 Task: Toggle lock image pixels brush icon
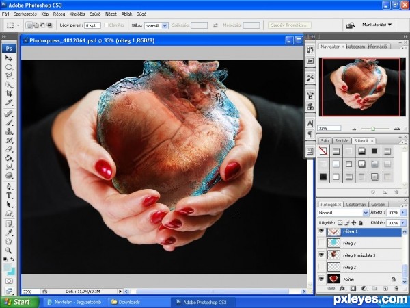coord(347,223)
